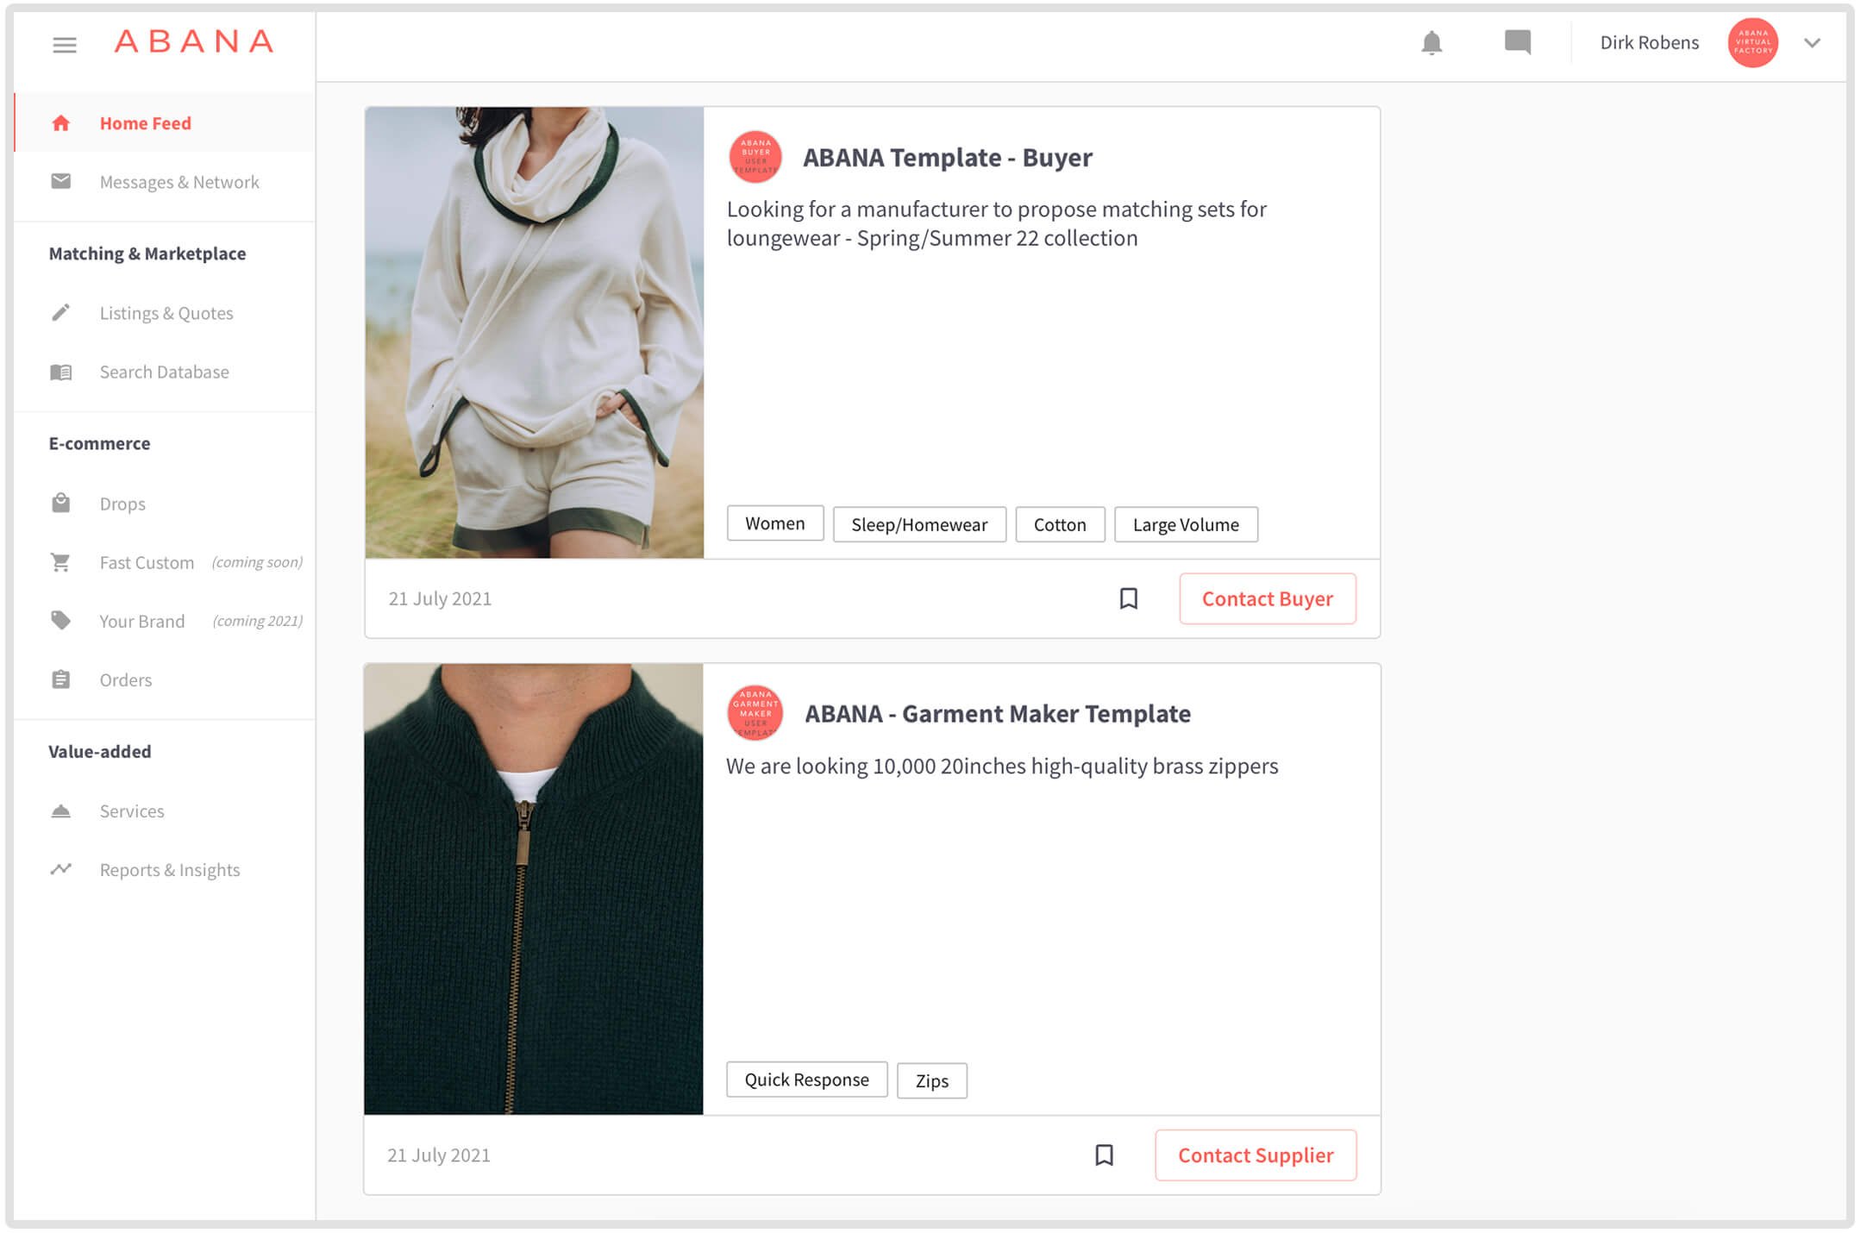Click 21 July 2021 on Garment Maker listing
Viewport: 1867px width, 1233px height.
point(439,1155)
